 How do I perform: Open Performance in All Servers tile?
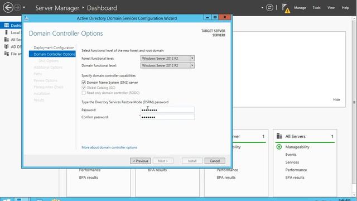coord(296,170)
